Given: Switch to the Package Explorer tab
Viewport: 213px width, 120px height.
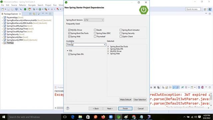Looking at the screenshot, I should pyautogui.click(x=11, y=14).
